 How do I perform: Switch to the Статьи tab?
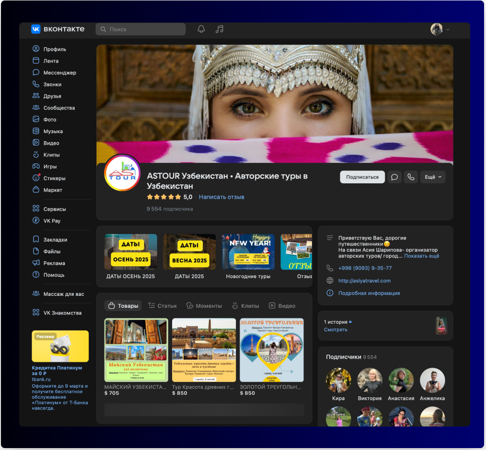[162, 305]
